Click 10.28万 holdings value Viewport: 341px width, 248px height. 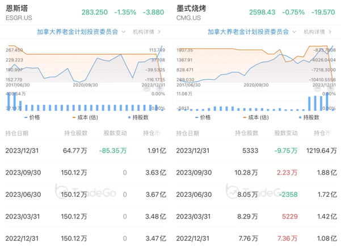click(246, 172)
